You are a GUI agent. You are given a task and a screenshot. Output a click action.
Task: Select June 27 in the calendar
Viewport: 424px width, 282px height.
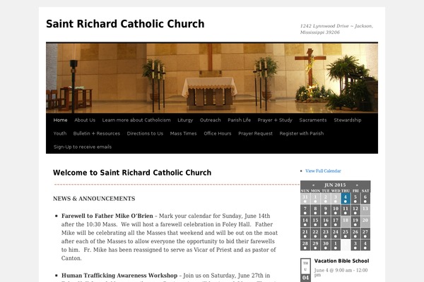[x=365, y=233]
